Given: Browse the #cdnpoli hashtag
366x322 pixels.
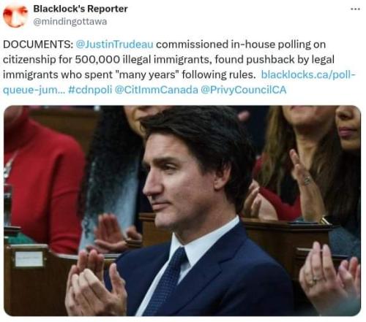Looking at the screenshot, I should (x=90, y=90).
